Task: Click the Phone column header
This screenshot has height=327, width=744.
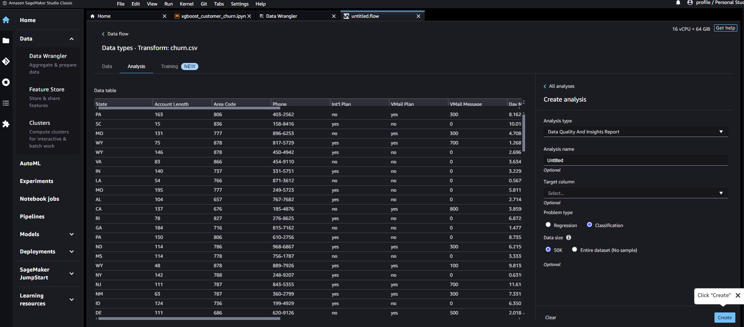Action: pos(279,104)
